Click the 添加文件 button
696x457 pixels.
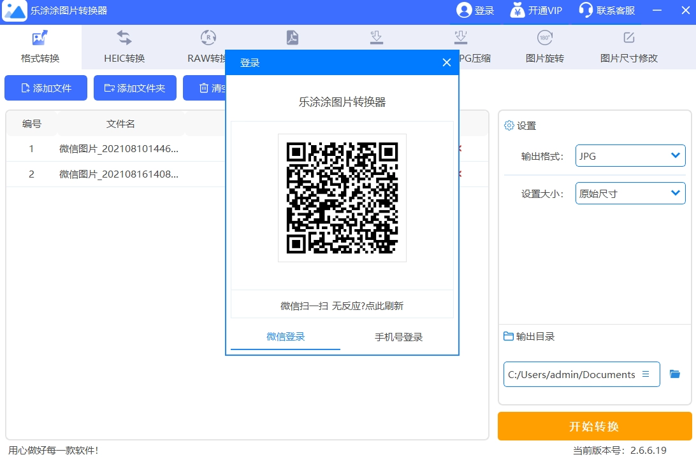click(46, 88)
